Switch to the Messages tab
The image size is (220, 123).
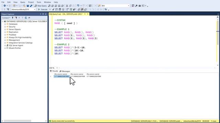65,71
